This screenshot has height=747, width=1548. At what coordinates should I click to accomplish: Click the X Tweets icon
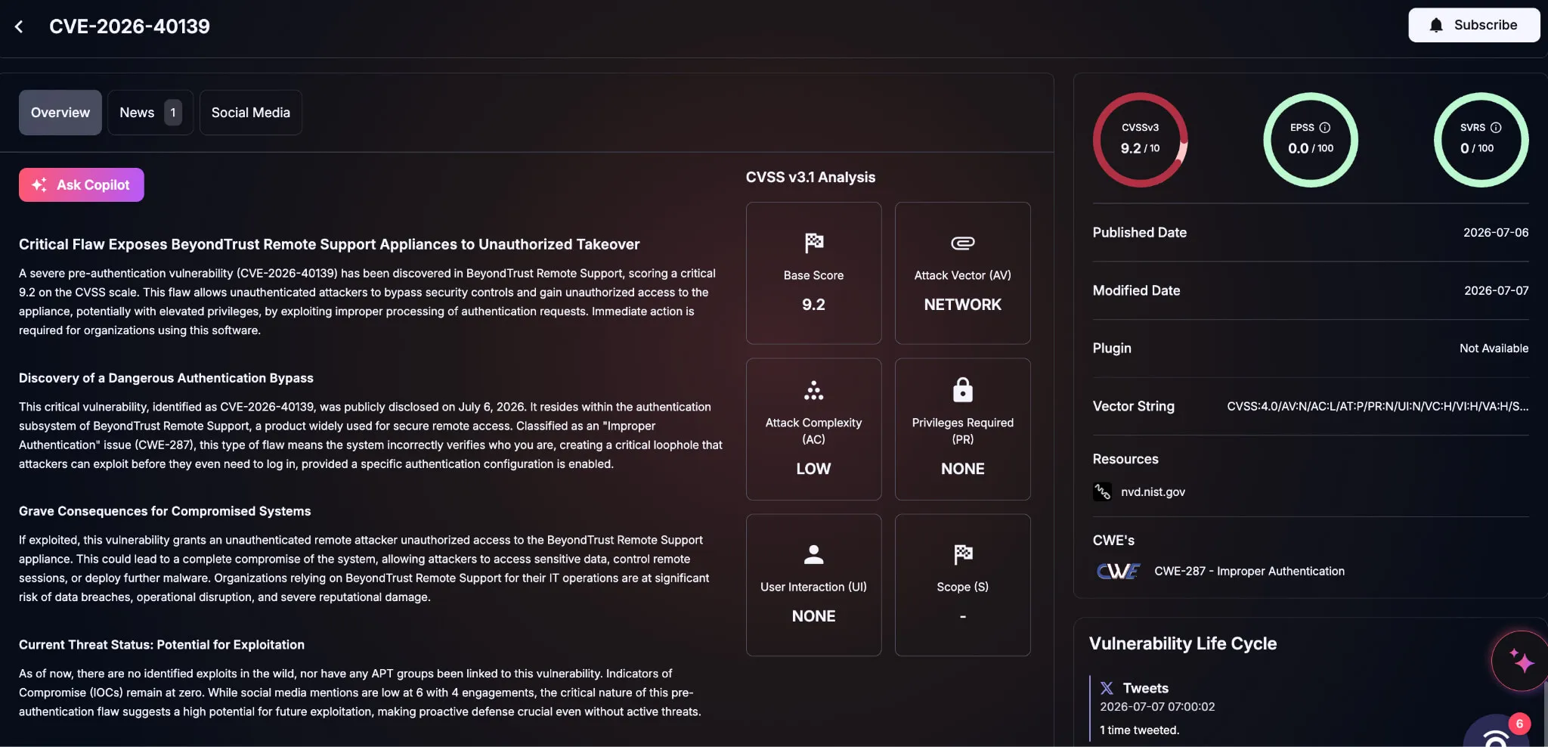coord(1107,688)
